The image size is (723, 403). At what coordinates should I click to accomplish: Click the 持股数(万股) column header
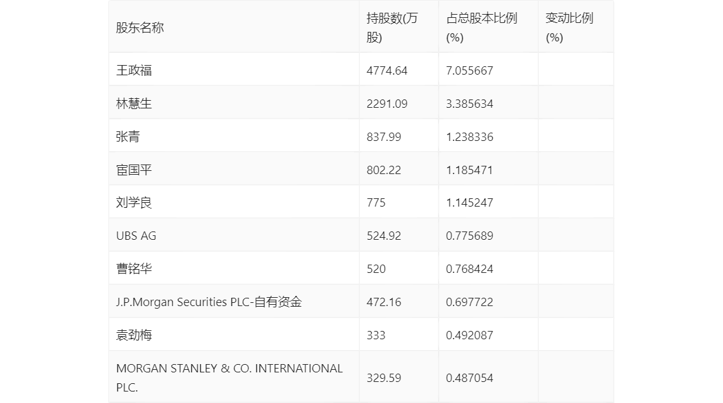pos(392,28)
